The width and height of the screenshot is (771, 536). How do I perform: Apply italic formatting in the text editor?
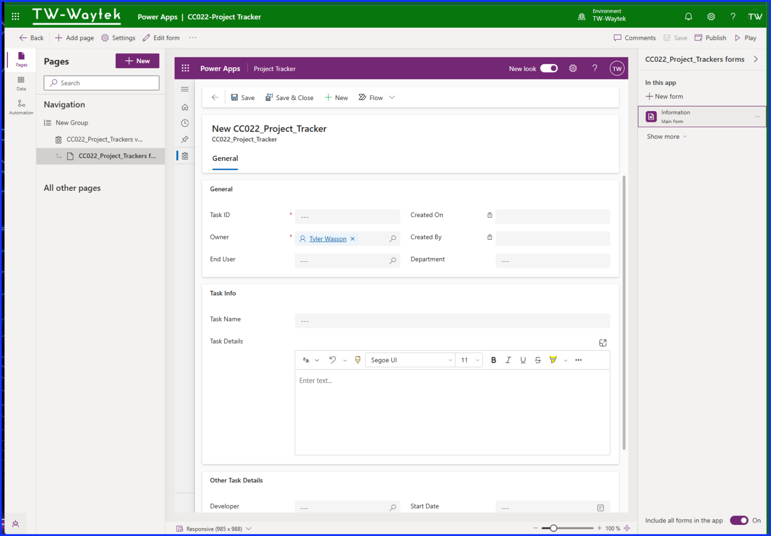tap(508, 360)
